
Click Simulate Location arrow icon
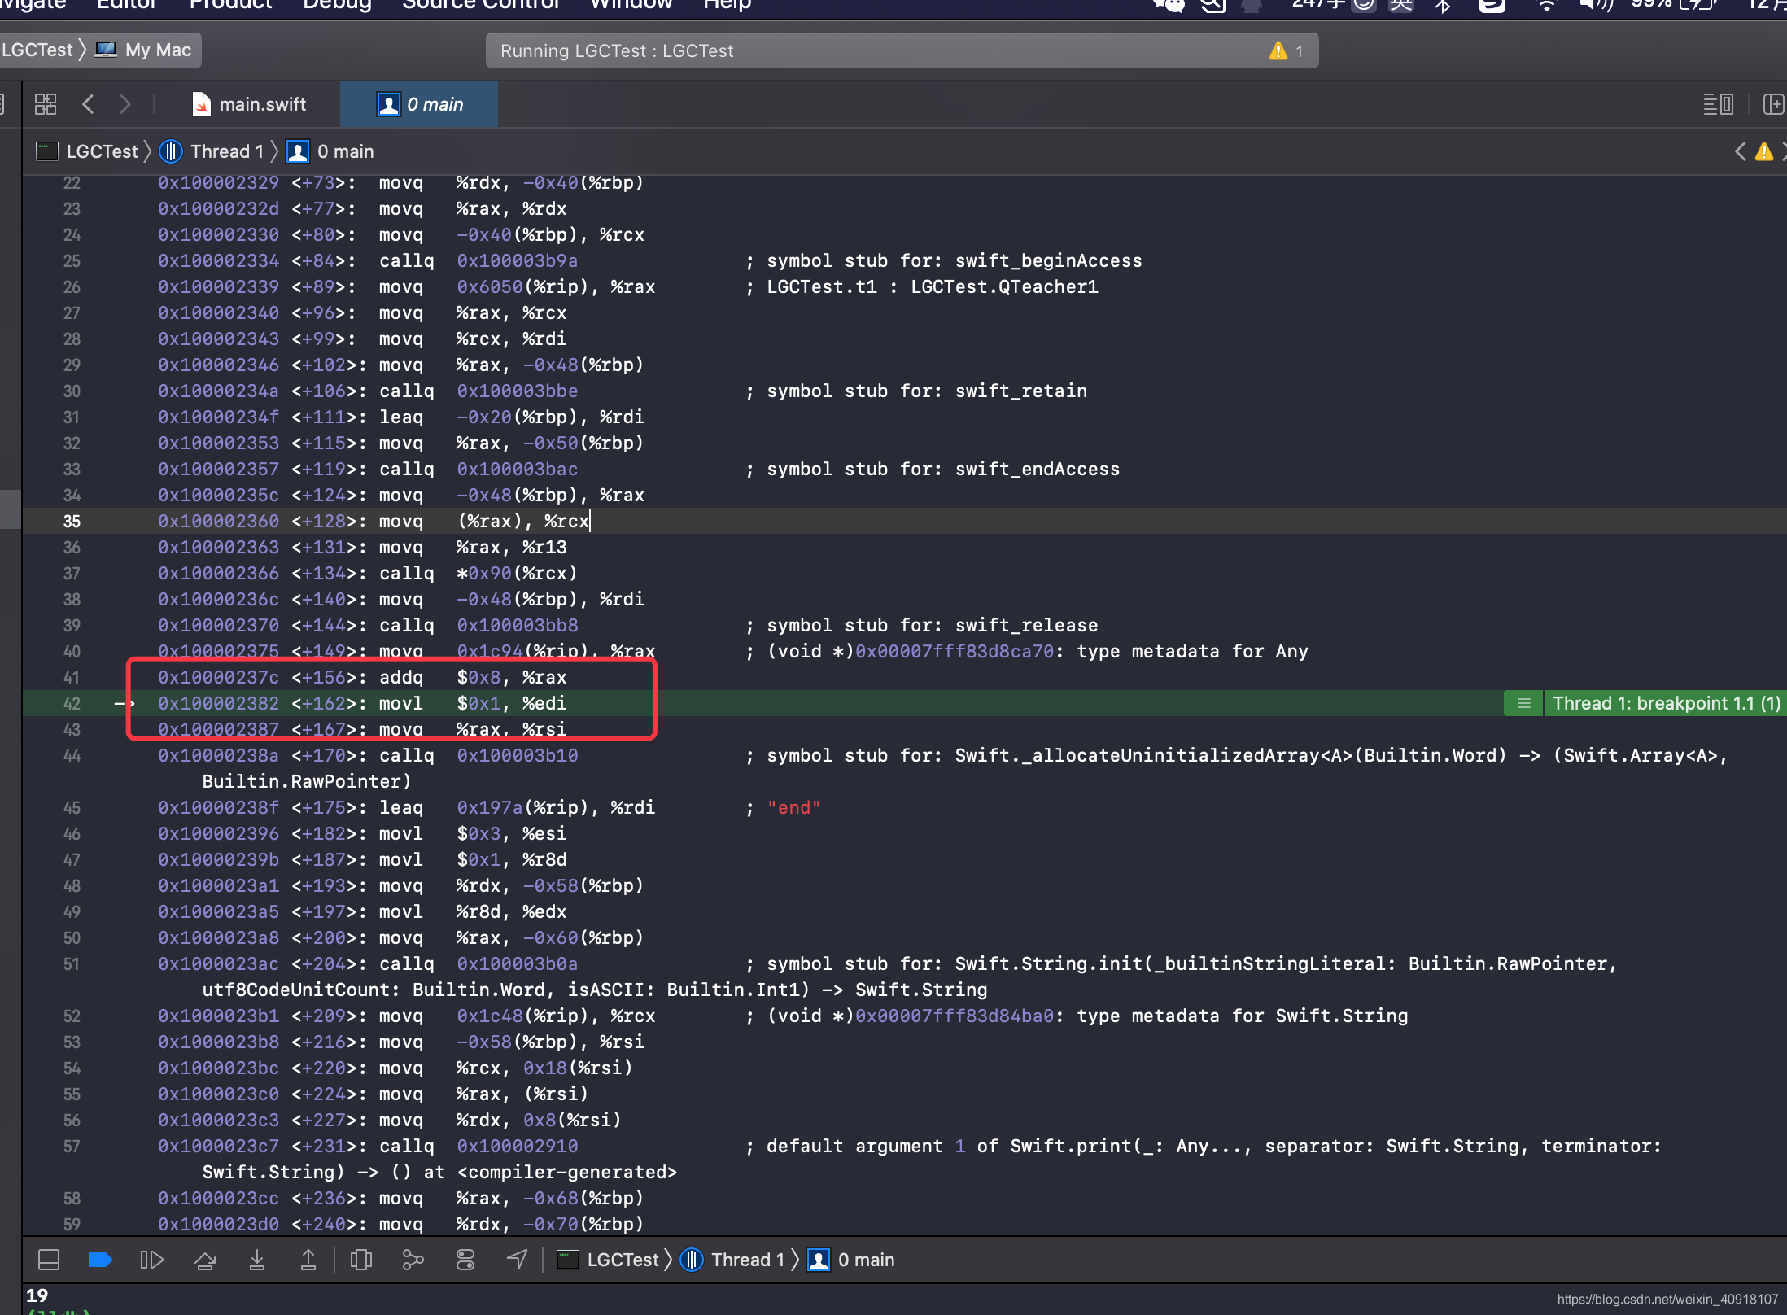coord(518,1260)
